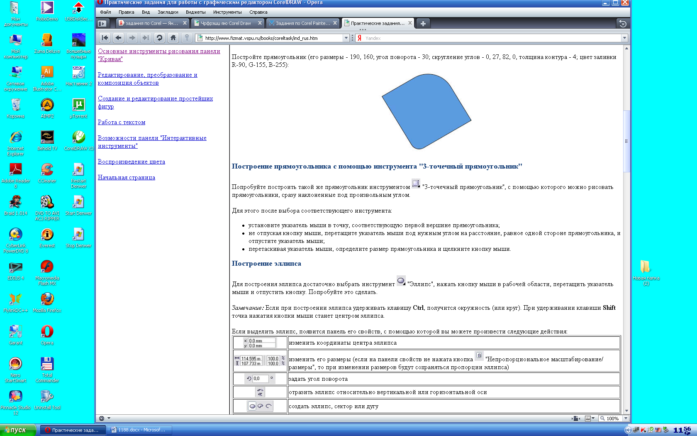Open link 'Работа с текстом'

122,122
